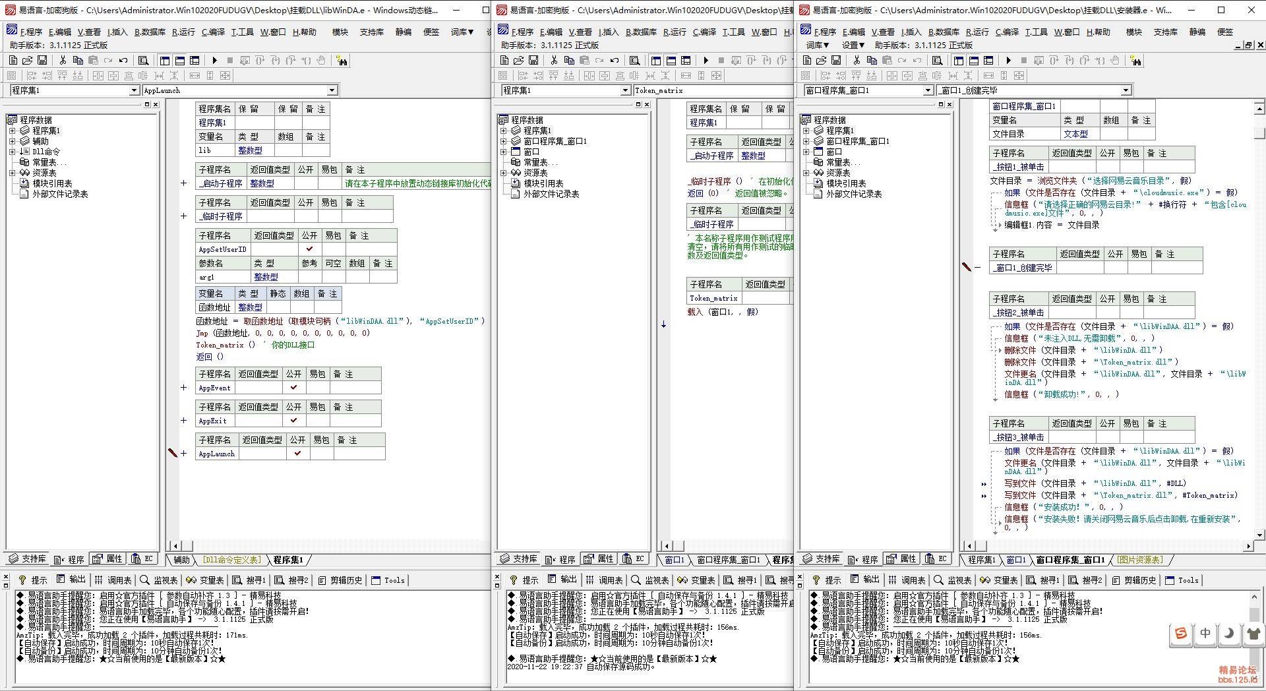Expand 窗口程序集_窗口1 node in right window tree

click(806, 141)
